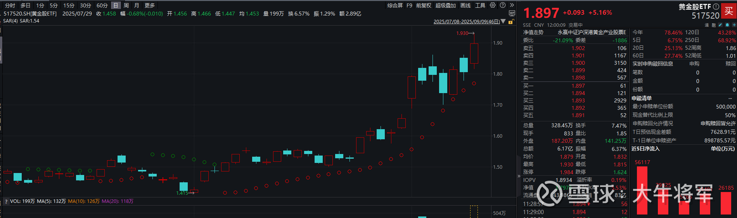737x218 pixels.
Task: Click the F9 button
Action: (410, 5)
